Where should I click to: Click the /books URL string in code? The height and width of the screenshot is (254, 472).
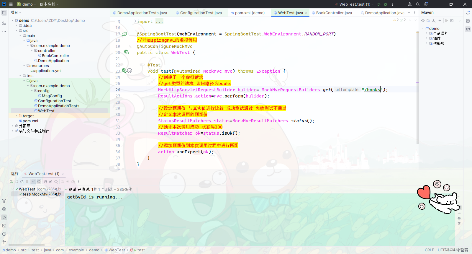(372, 90)
